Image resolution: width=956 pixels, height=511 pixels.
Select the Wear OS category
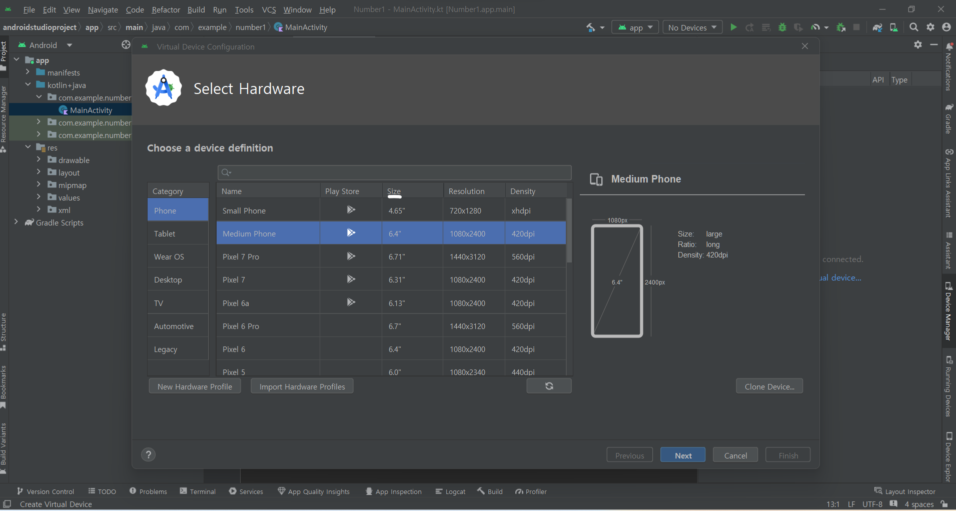point(178,256)
